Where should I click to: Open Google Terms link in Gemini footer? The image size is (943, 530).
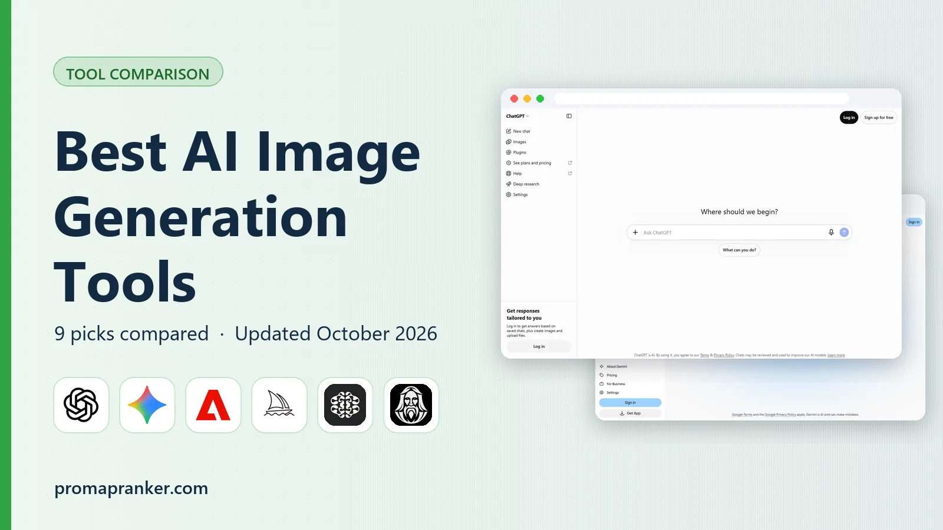742,415
